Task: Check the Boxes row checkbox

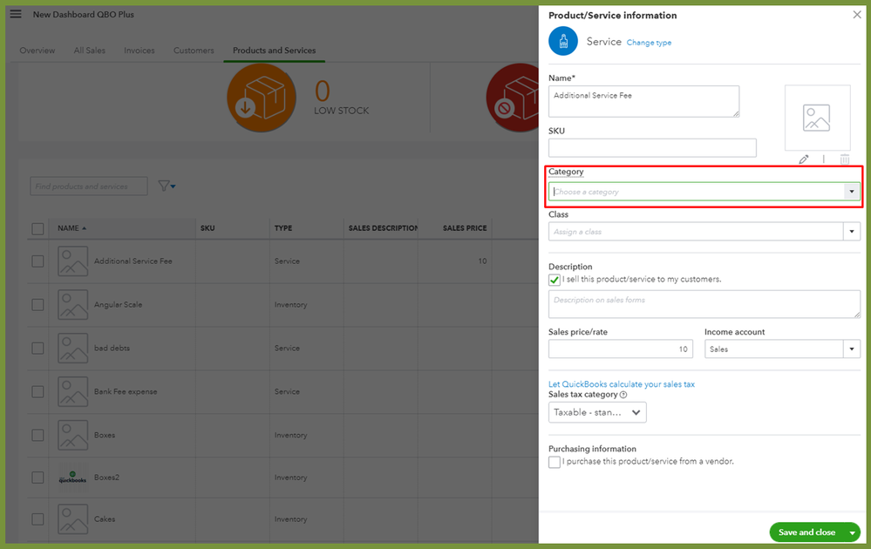Action: coord(37,435)
